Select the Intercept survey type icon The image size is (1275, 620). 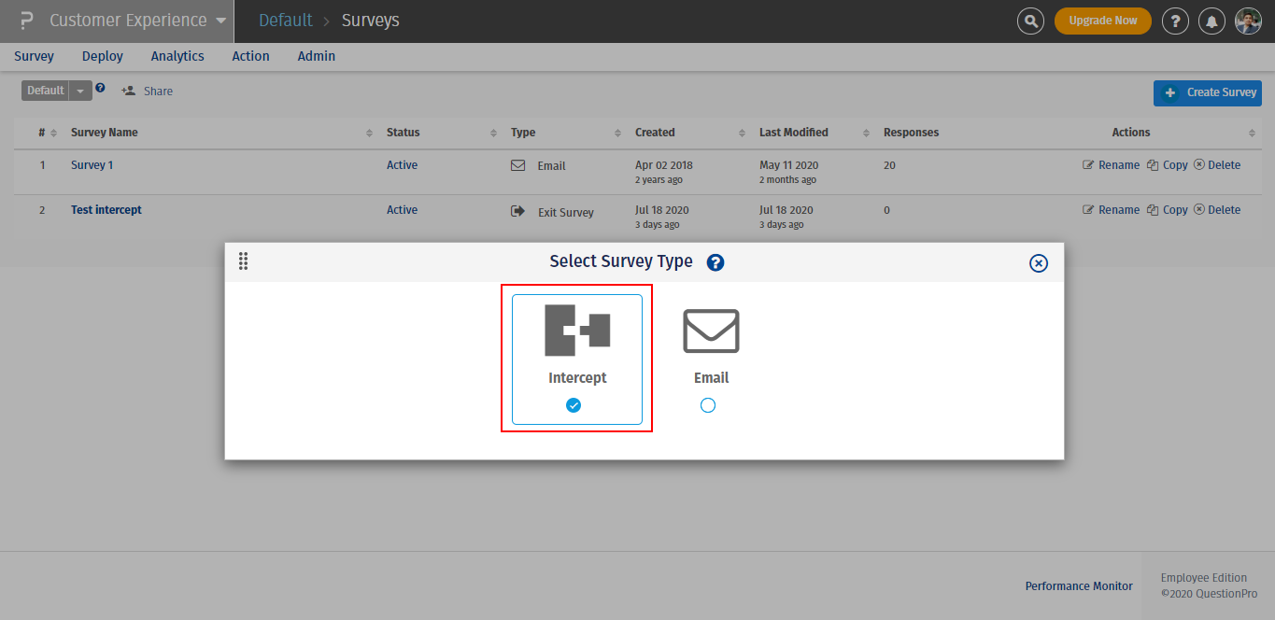point(576,330)
